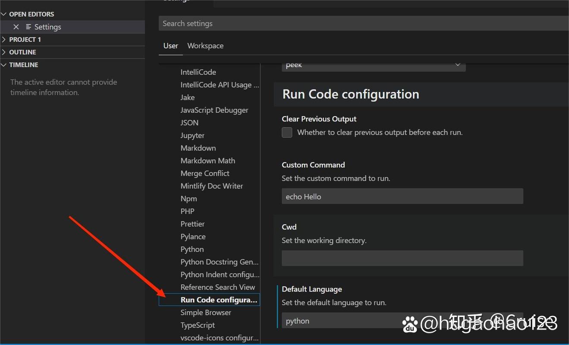
Task: Close the Settings editor in Open Editors
Action: (16, 27)
